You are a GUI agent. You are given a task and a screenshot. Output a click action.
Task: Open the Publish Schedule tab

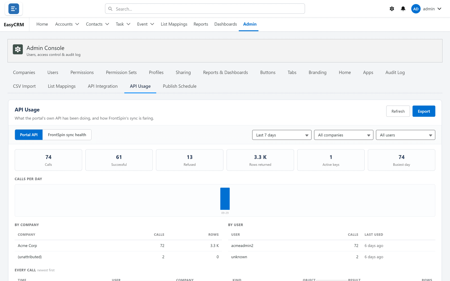click(179, 86)
